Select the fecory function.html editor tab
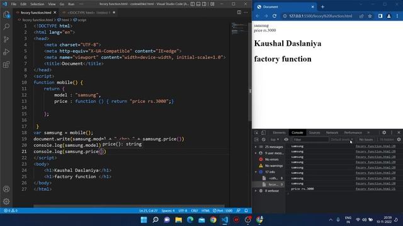Screen dimensions: 403x226 36,13
